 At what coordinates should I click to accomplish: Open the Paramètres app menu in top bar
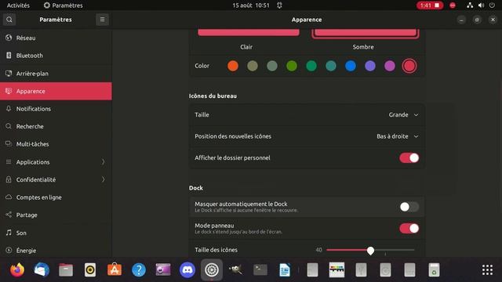tap(63, 5)
